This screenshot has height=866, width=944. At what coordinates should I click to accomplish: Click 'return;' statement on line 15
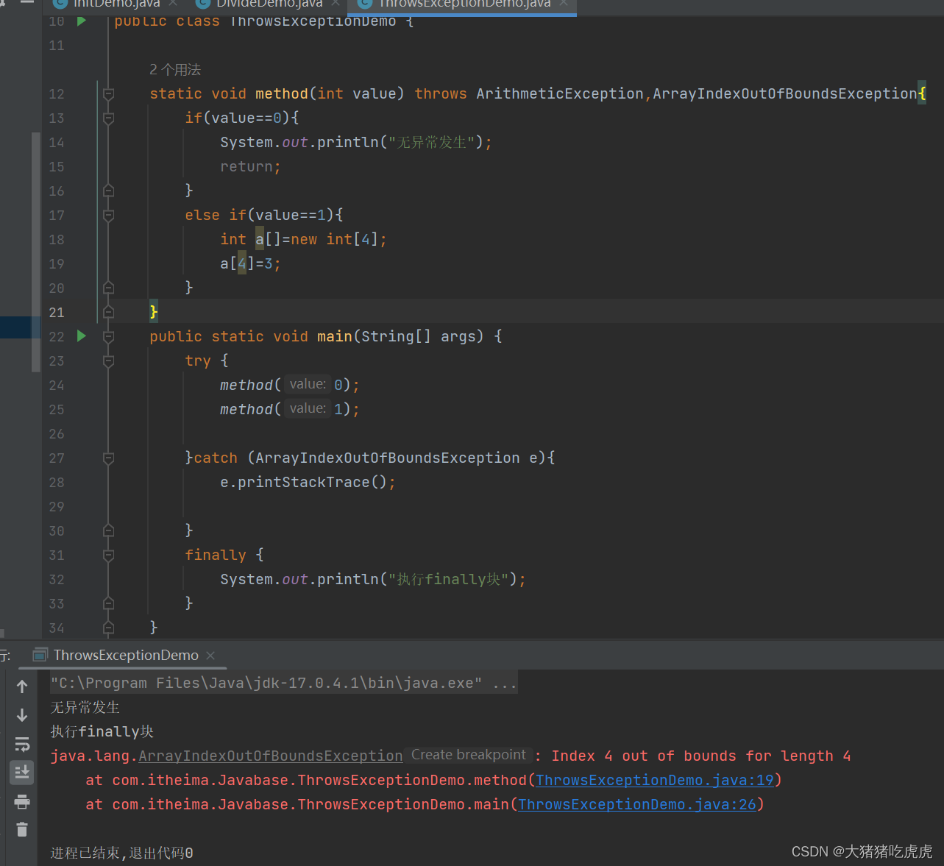coord(250,166)
